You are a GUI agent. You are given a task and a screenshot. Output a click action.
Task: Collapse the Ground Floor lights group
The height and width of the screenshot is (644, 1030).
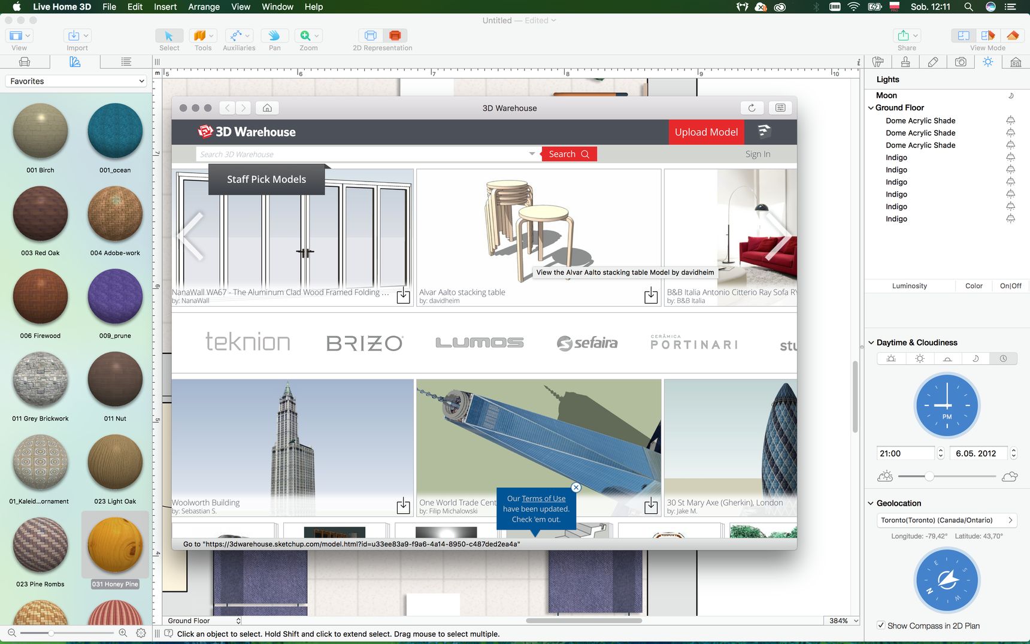coord(871,108)
